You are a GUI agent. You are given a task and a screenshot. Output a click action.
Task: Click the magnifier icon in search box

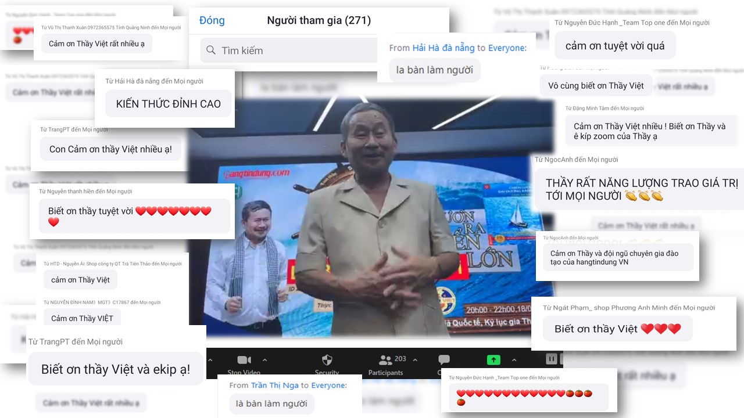click(x=211, y=51)
